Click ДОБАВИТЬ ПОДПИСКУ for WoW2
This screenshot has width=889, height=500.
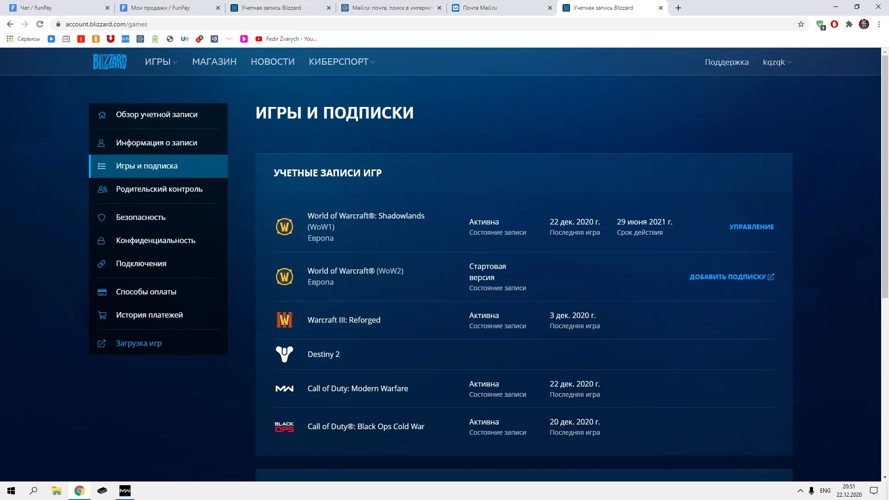click(x=732, y=277)
